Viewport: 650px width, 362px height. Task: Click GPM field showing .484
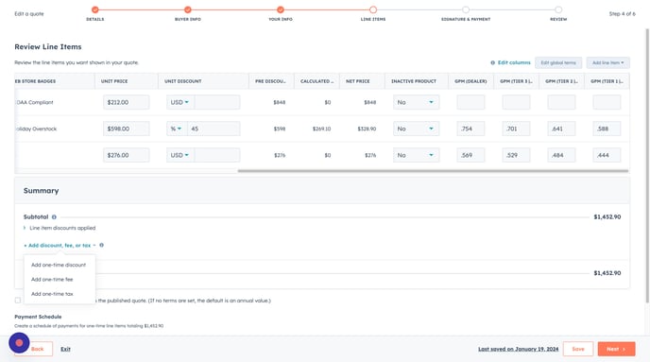(x=561, y=155)
